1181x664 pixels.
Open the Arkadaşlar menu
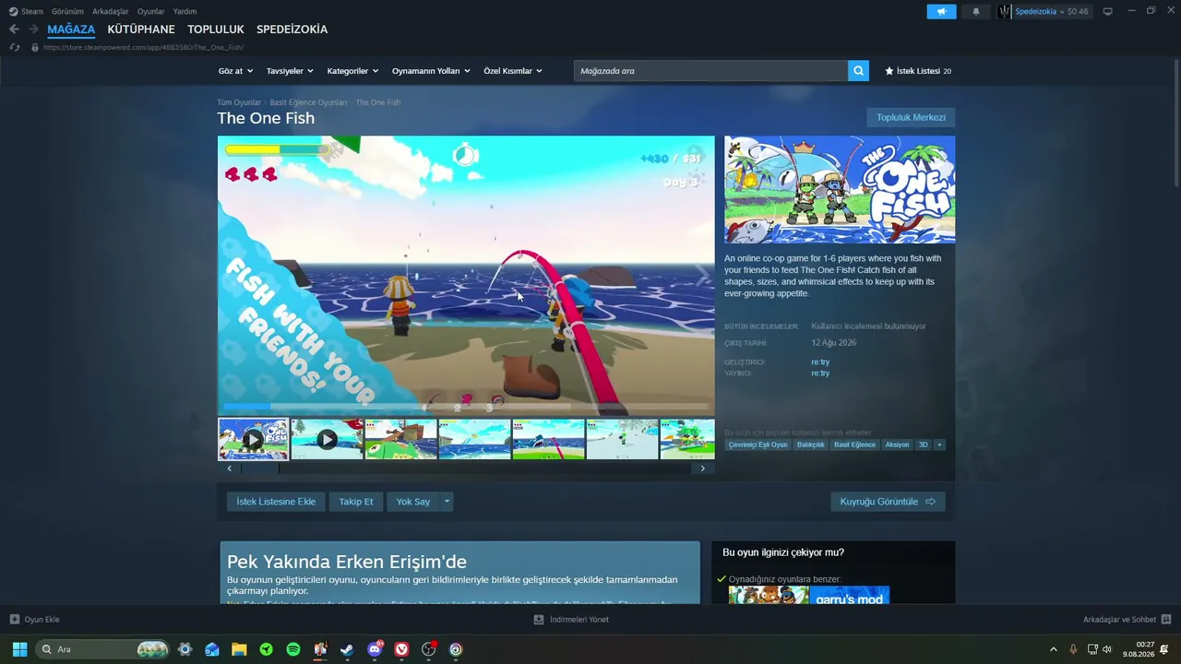[111, 11]
